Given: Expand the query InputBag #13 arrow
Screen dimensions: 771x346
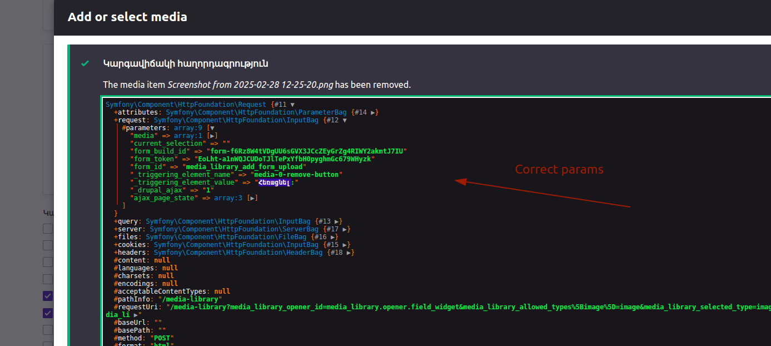Looking at the screenshot, I should (x=337, y=221).
